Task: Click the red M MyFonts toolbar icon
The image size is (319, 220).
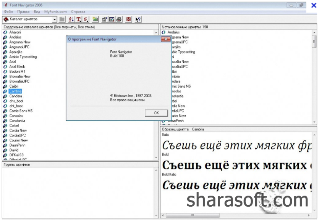Action: tap(128, 19)
